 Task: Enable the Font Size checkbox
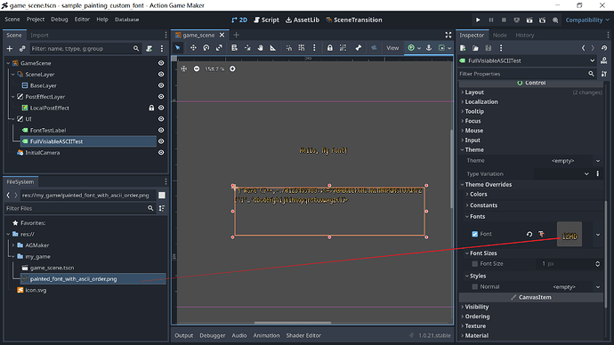coord(474,263)
